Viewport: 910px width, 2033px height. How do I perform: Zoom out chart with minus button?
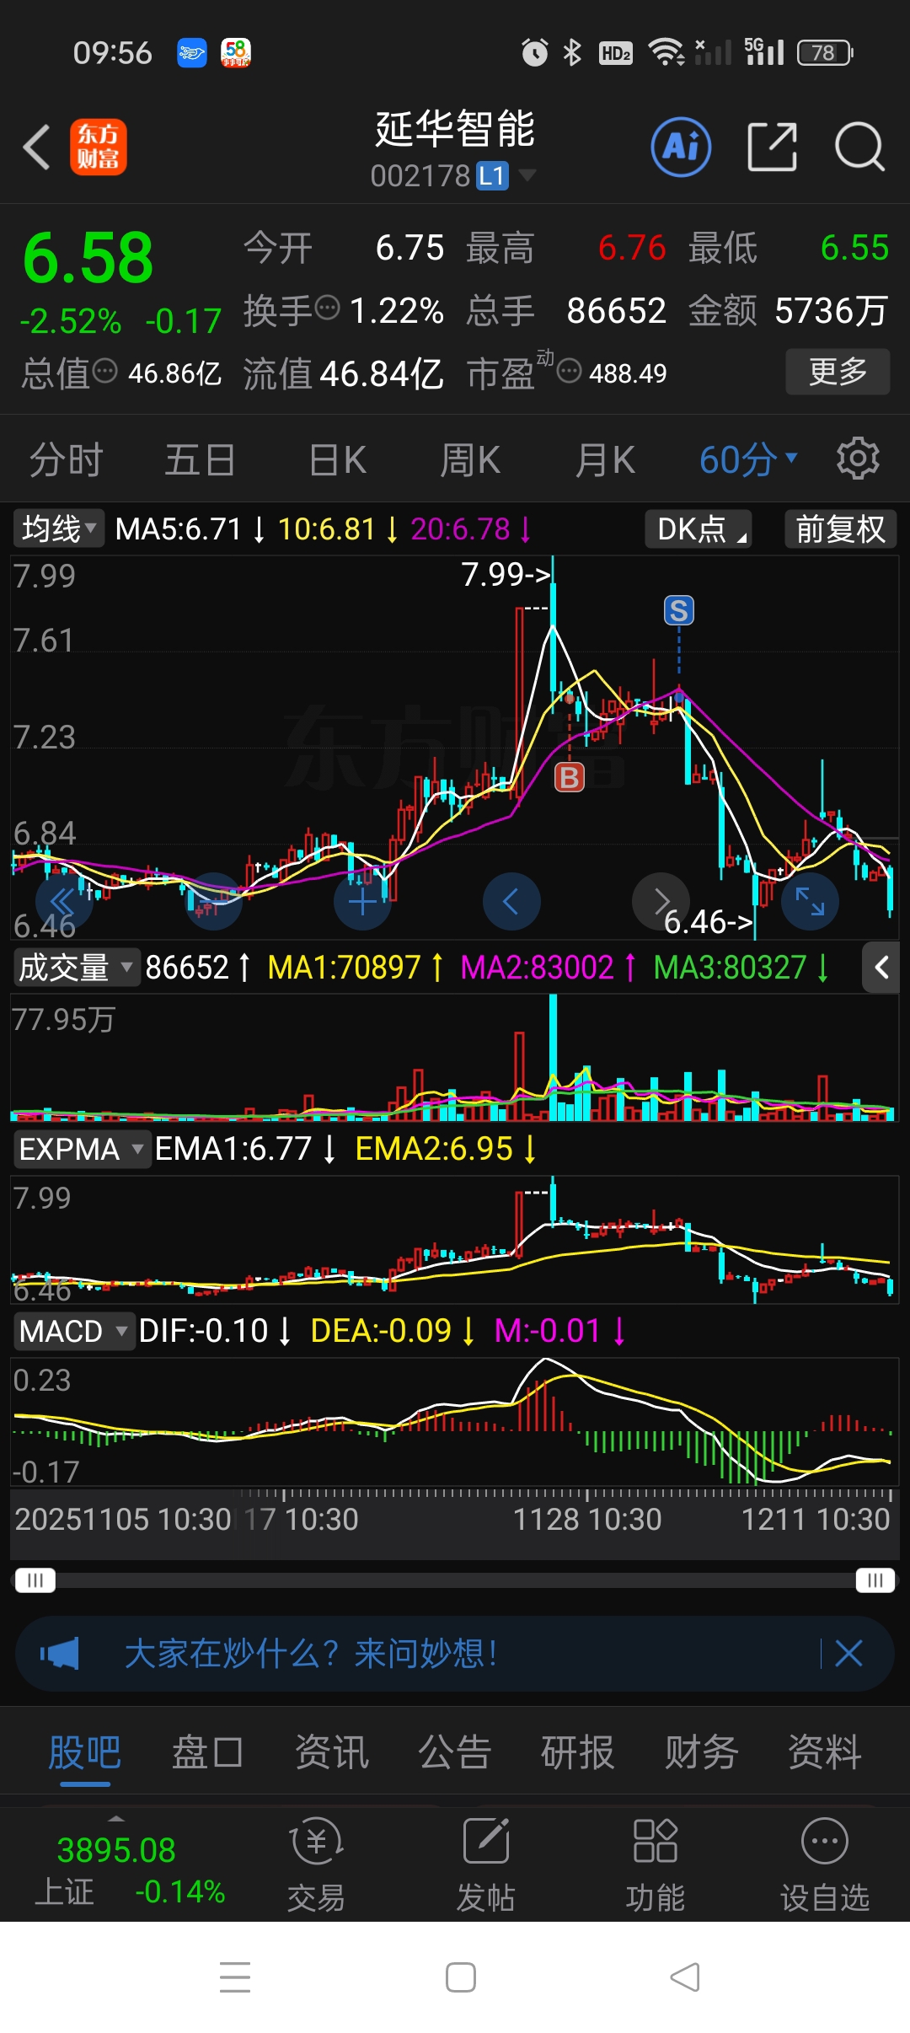[x=214, y=902]
